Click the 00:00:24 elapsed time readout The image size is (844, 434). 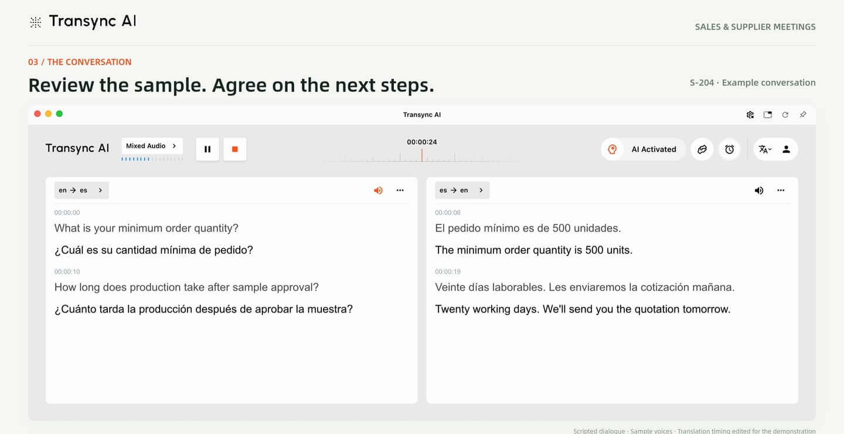422,142
